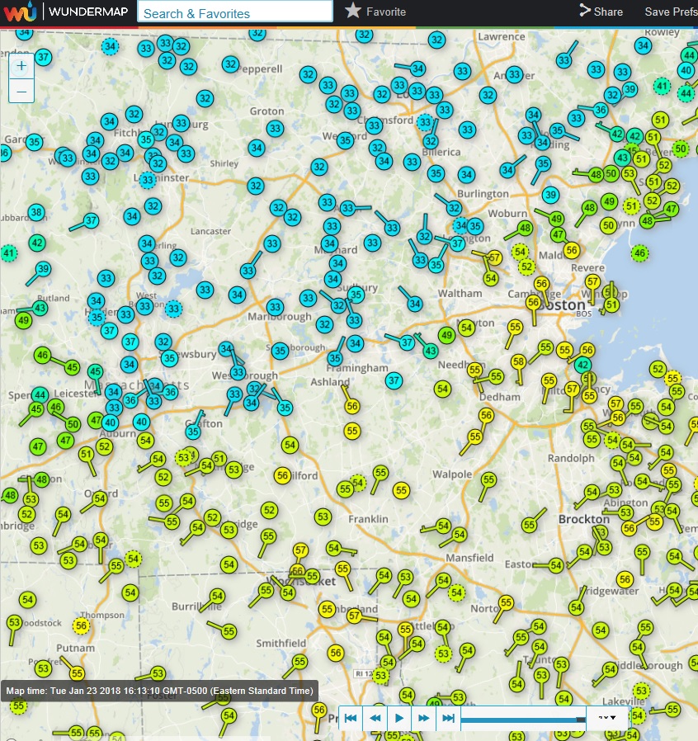Play the weather animation
698x741 pixels.
(x=399, y=719)
